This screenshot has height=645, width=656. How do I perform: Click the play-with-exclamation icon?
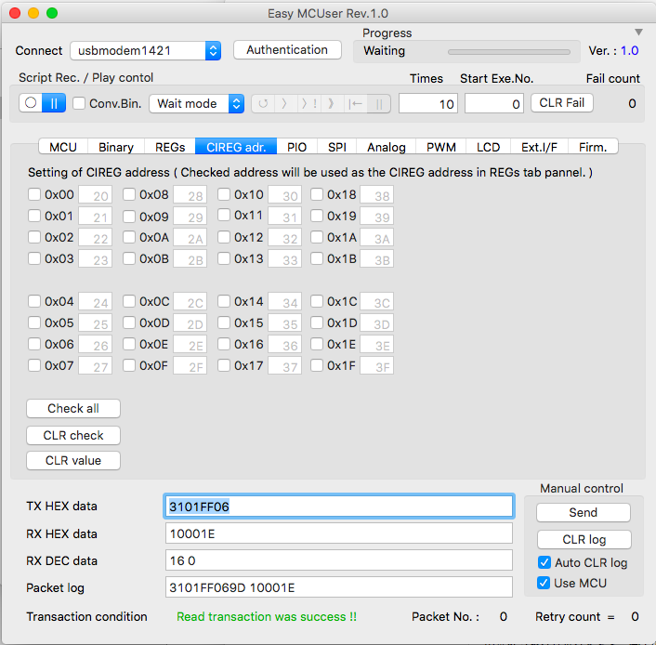pyautogui.click(x=309, y=103)
